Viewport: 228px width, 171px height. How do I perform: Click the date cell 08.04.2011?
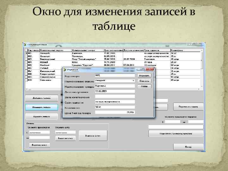click(x=113, y=65)
